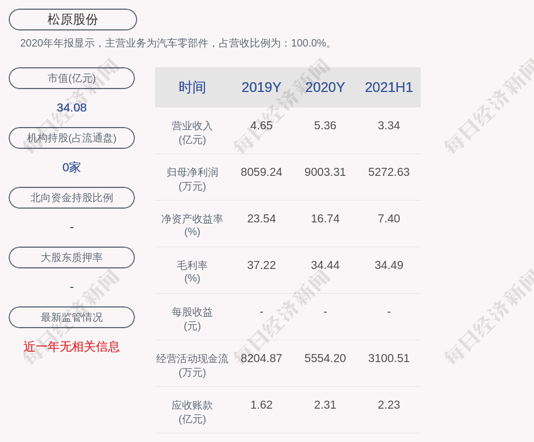
Task: Click the 0家 institutional holding value
Action: coord(72,167)
